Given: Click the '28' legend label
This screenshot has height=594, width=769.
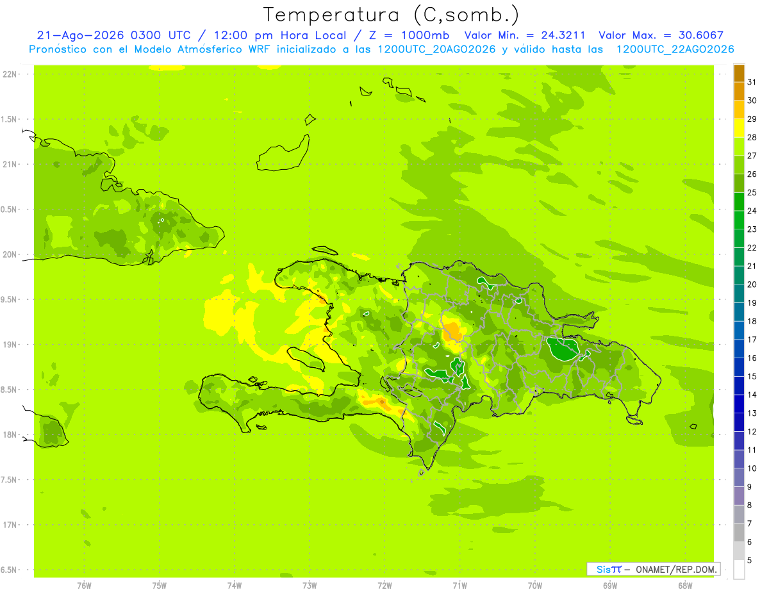Looking at the screenshot, I should pos(752,137).
